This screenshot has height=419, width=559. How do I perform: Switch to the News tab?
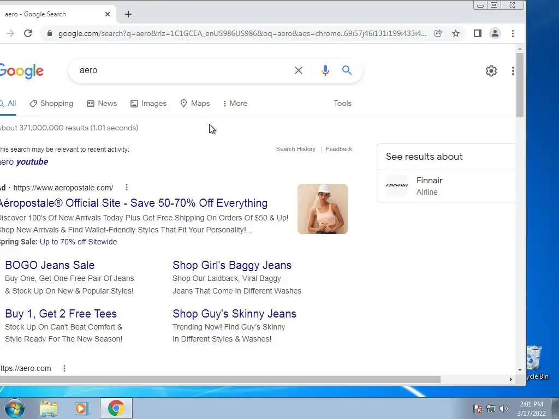point(102,103)
